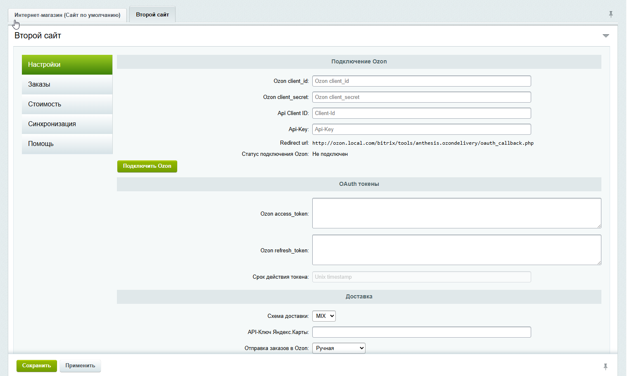Collapse the Второй сайт panel
The height and width of the screenshot is (376, 627).
[606, 36]
